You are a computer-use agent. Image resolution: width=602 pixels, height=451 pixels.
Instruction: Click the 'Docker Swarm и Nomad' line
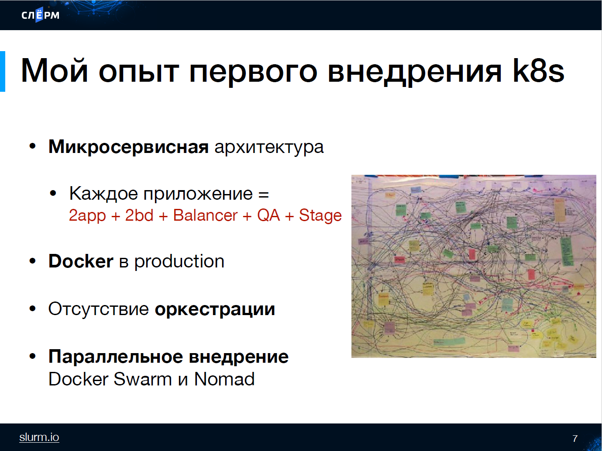pos(151,379)
